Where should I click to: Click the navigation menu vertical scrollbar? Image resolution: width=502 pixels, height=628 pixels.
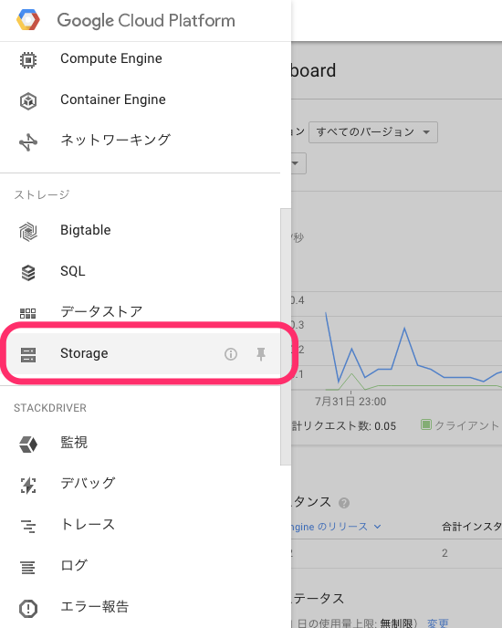[x=286, y=337]
